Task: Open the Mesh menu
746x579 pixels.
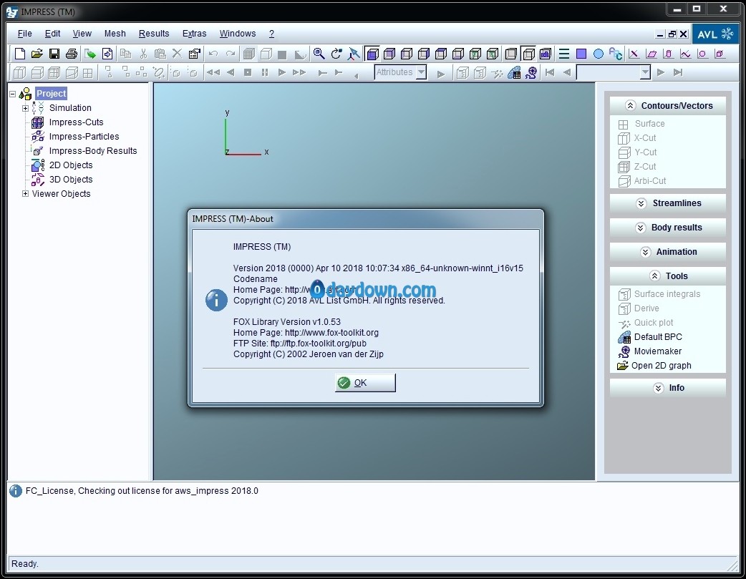Action: tap(115, 34)
